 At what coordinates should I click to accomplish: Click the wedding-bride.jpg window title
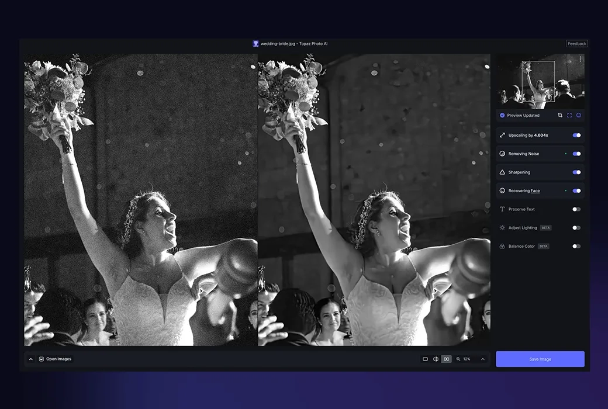[x=294, y=43]
